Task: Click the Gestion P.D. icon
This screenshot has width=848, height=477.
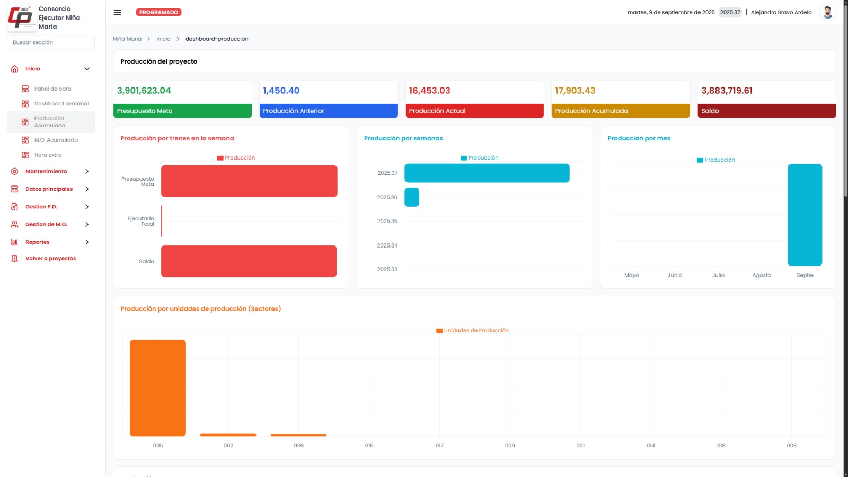Action: [15, 207]
